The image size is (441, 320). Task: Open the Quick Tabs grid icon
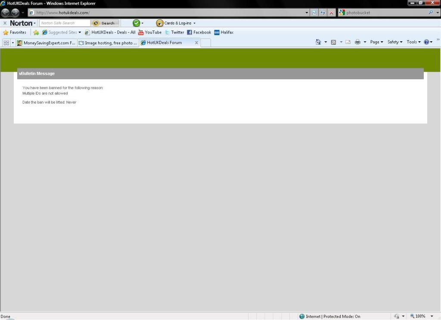6,43
